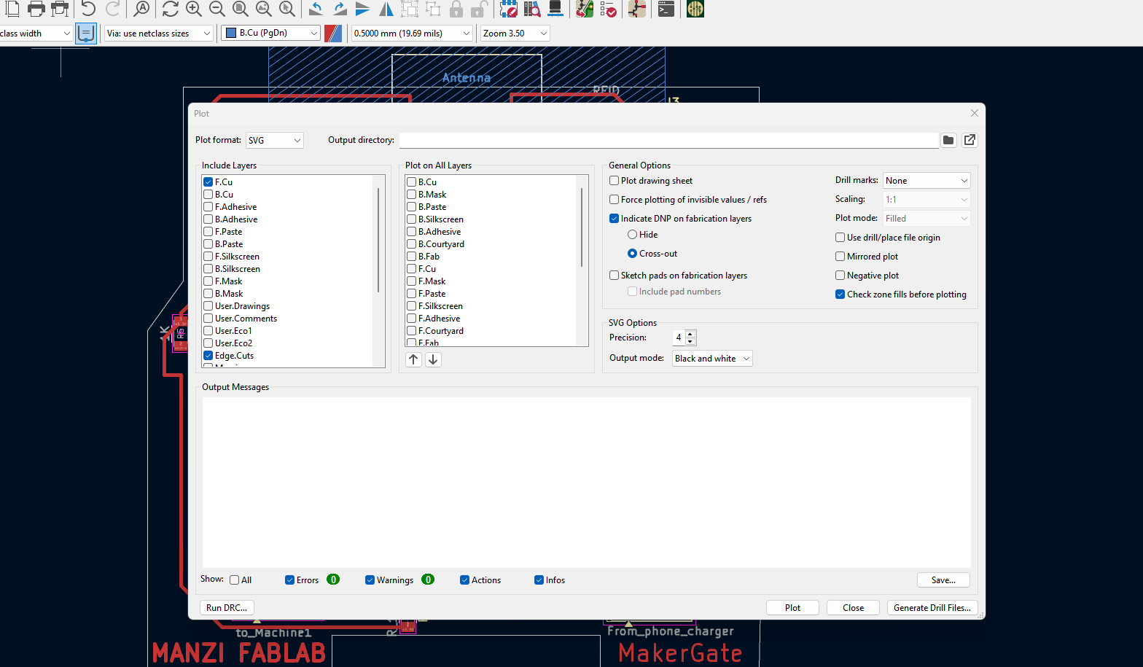Disable Check zone fills before plotting
The width and height of the screenshot is (1143, 667).
(840, 295)
